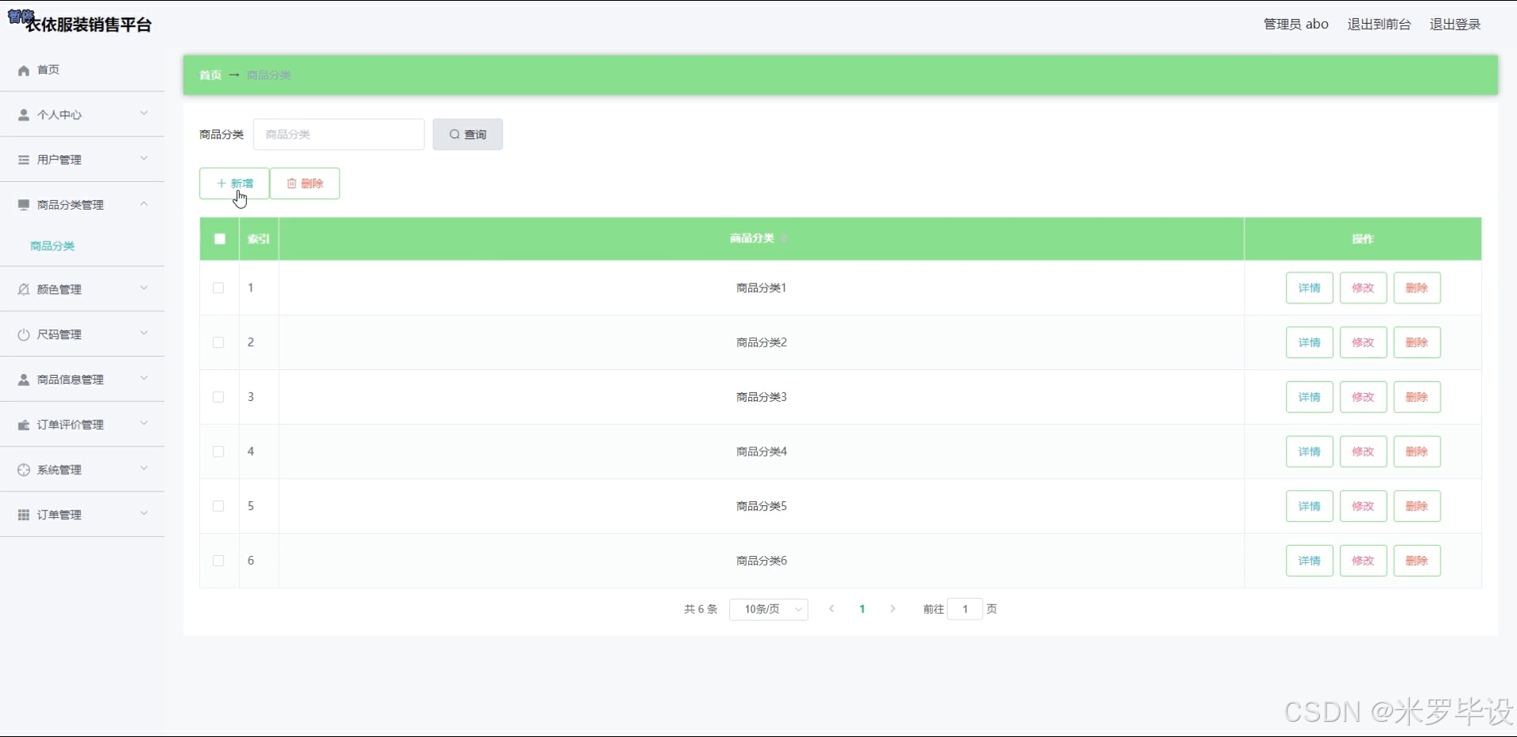
Task: Click the 衣依服装销售平台 title
Action: (88, 25)
